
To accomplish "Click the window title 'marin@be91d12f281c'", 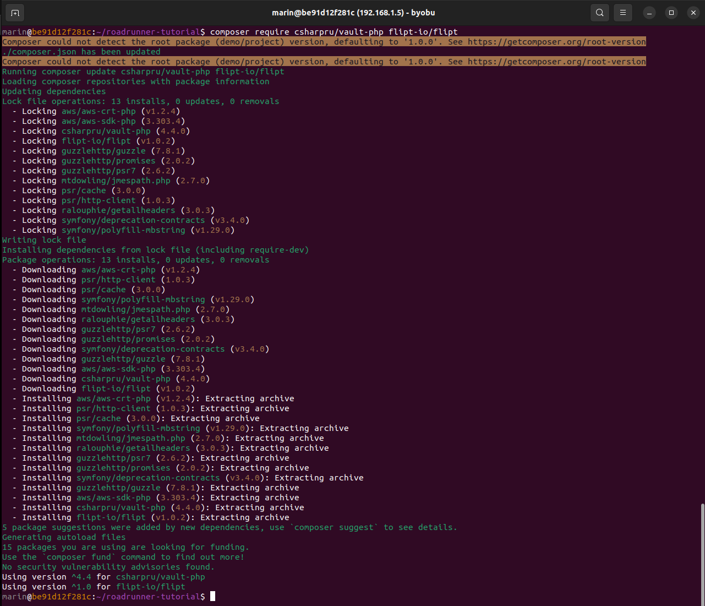I will click(353, 13).
